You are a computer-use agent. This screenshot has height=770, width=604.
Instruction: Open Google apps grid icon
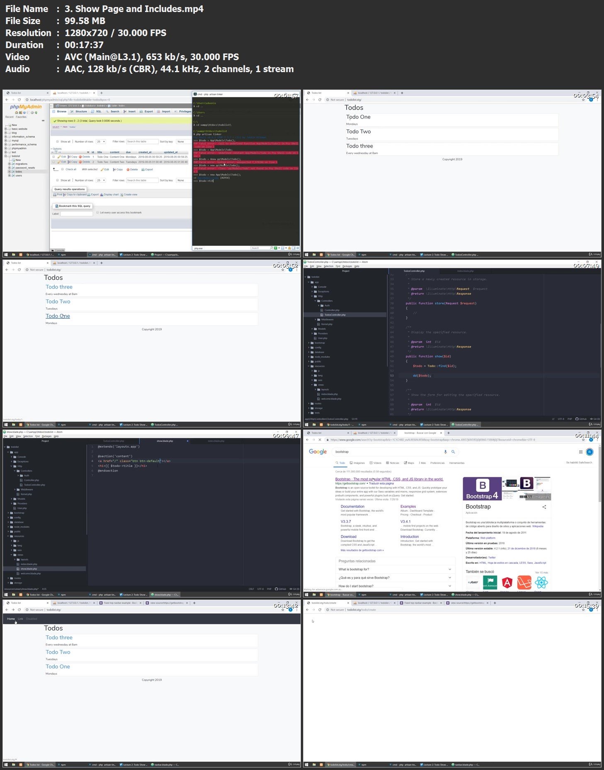[581, 452]
